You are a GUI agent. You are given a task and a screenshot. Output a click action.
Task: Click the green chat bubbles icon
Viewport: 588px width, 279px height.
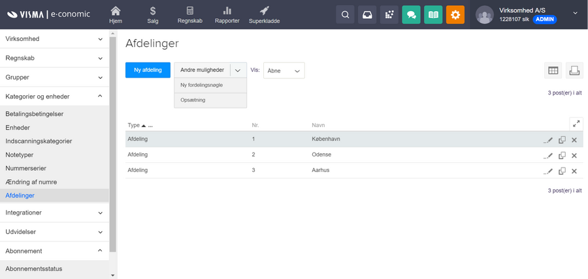click(x=411, y=15)
